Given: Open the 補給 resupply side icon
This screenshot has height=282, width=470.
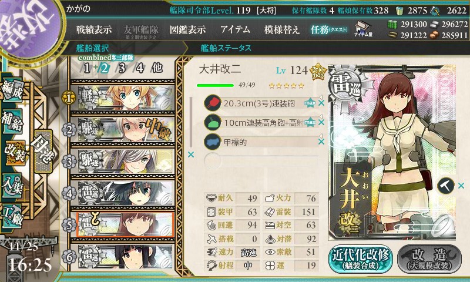Looking at the screenshot, I should [x=12, y=122].
